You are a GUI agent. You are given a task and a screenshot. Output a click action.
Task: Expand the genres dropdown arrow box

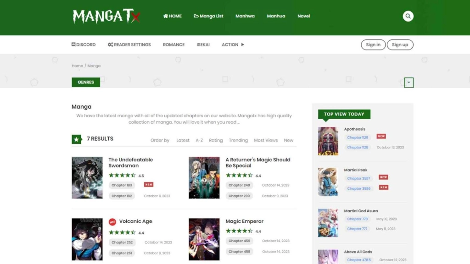tap(408, 82)
